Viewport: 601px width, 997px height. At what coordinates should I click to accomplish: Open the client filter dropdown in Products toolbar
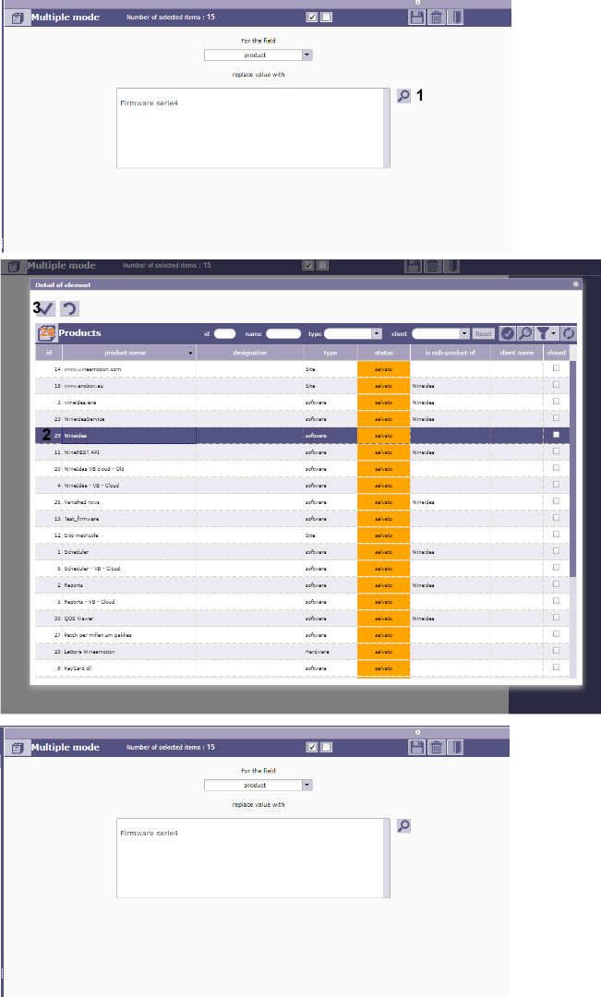coord(464,334)
